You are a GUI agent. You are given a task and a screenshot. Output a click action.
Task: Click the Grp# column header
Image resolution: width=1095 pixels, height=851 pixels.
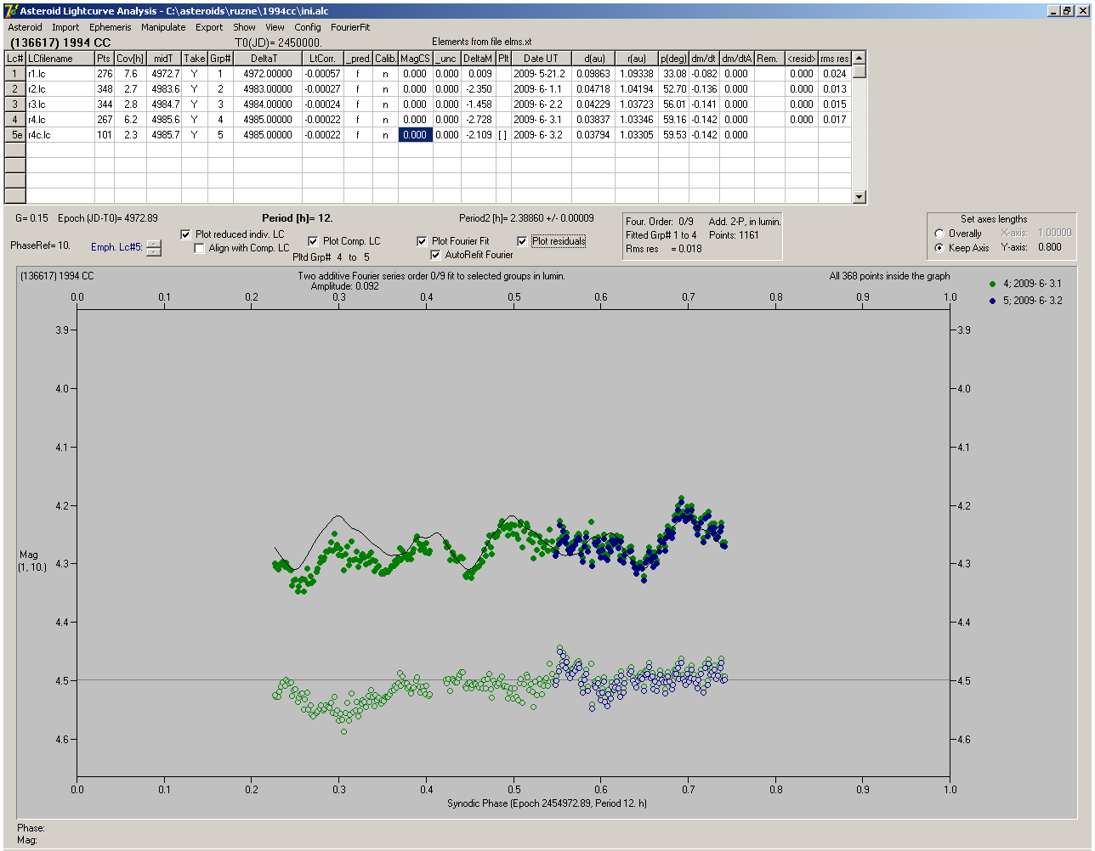(220, 59)
